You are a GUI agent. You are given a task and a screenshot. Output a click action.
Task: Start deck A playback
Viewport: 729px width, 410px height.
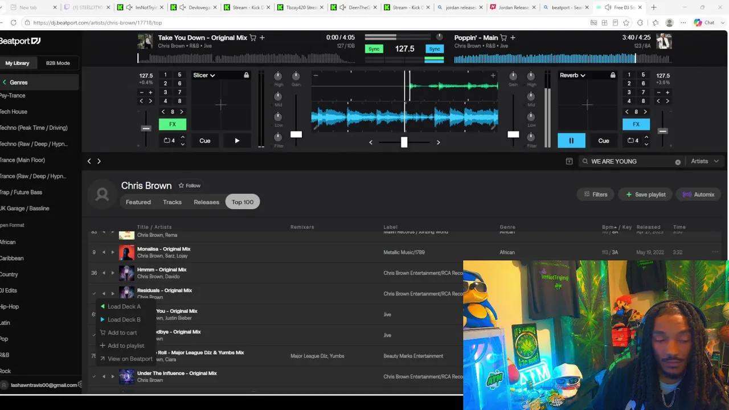pyautogui.click(x=237, y=141)
